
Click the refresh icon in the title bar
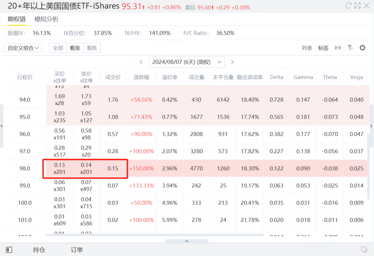click(x=348, y=5)
